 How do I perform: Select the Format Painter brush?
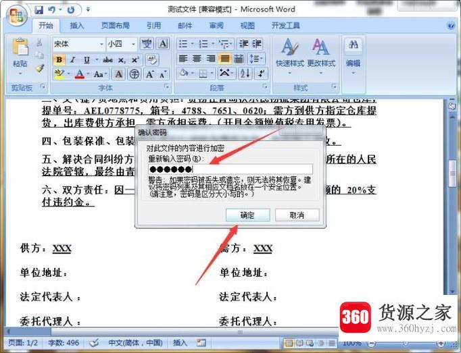click(x=39, y=68)
